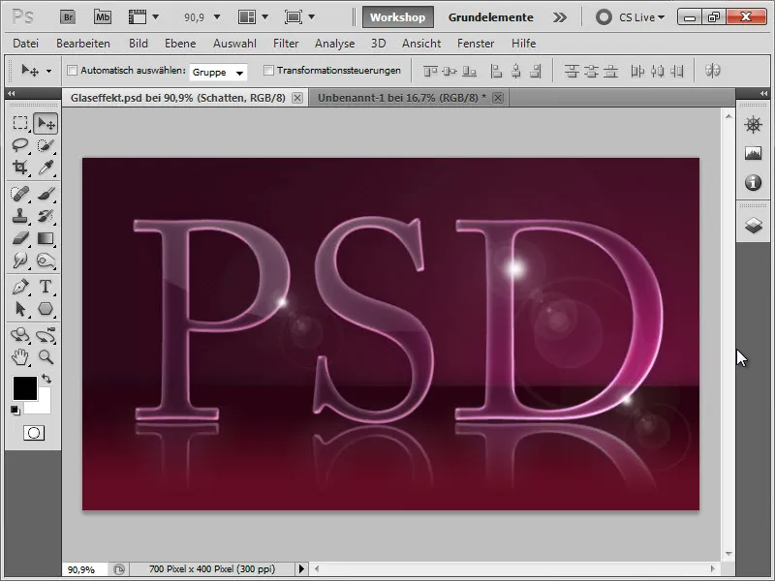
Task: Activate the Workshop workspace button
Action: (398, 17)
